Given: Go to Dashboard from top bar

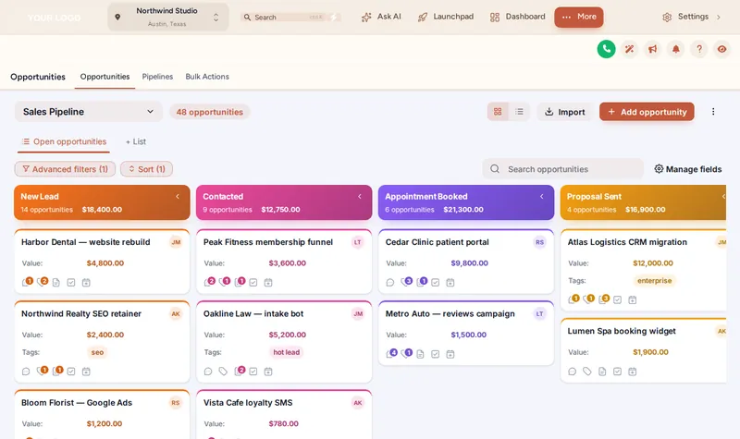Looking at the screenshot, I should [518, 17].
